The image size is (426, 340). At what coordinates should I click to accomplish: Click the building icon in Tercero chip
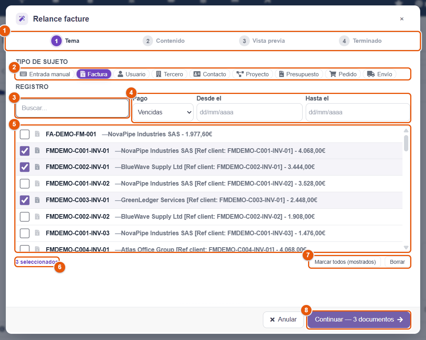(159, 74)
